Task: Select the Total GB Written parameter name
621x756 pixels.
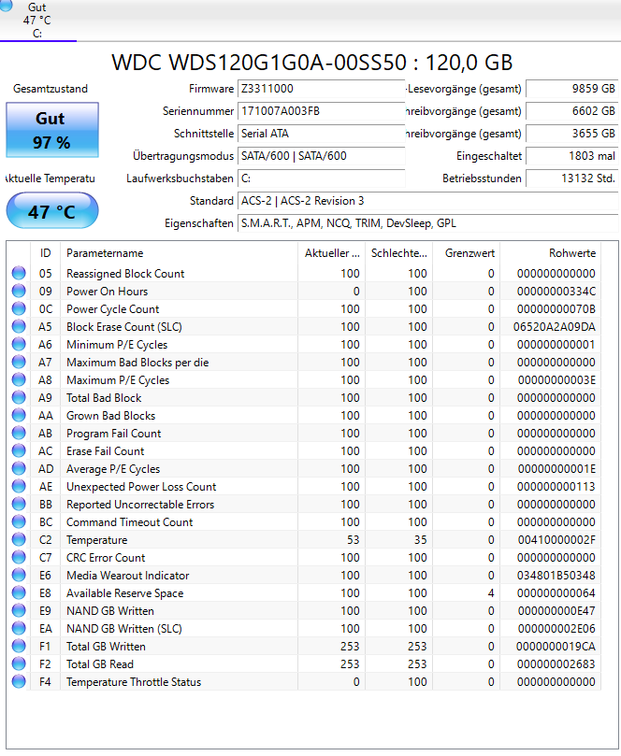Action: pos(107,647)
